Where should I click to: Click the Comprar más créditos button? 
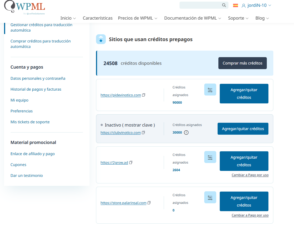pyautogui.click(x=242, y=63)
